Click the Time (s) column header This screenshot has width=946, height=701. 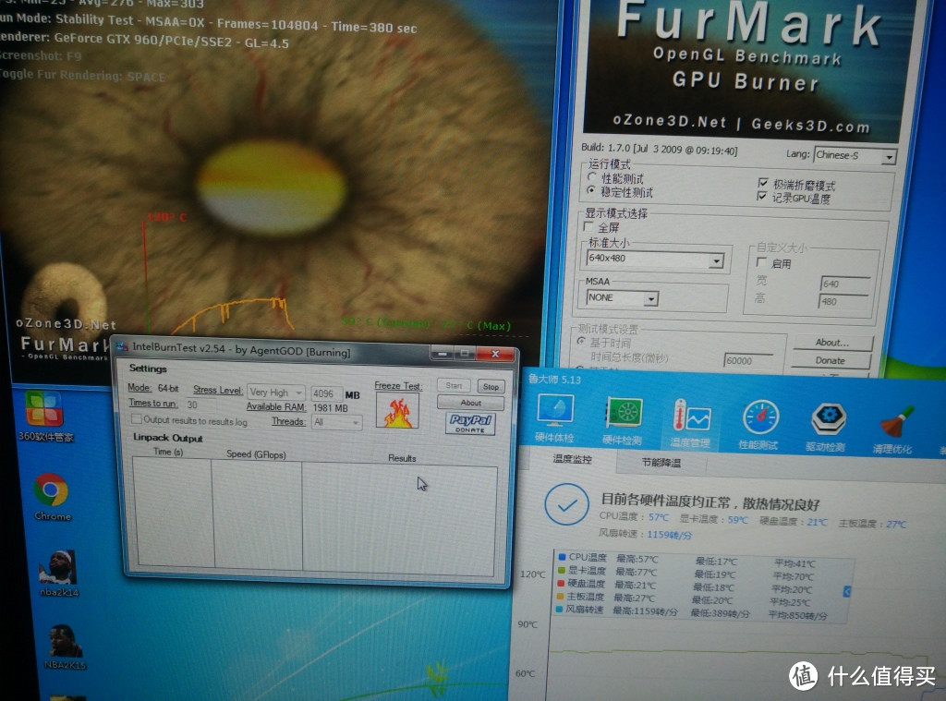click(x=168, y=452)
